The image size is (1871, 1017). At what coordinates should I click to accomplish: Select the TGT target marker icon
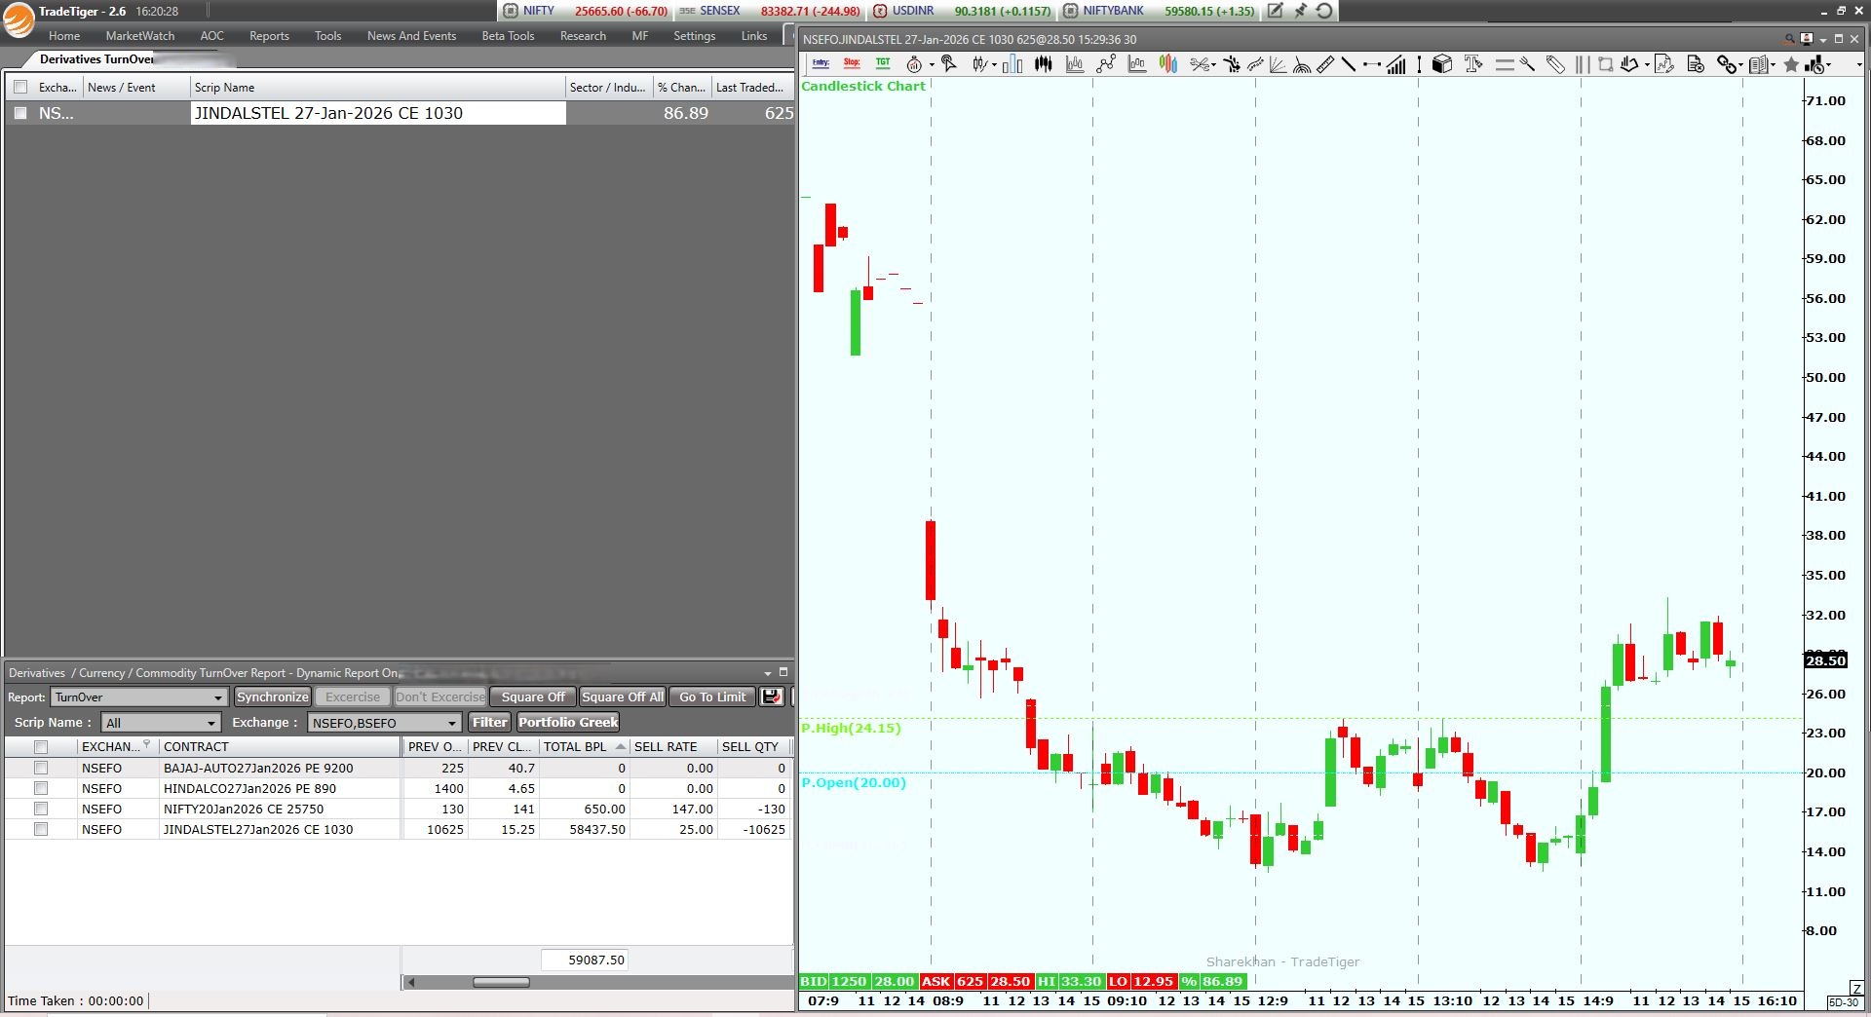(x=883, y=63)
